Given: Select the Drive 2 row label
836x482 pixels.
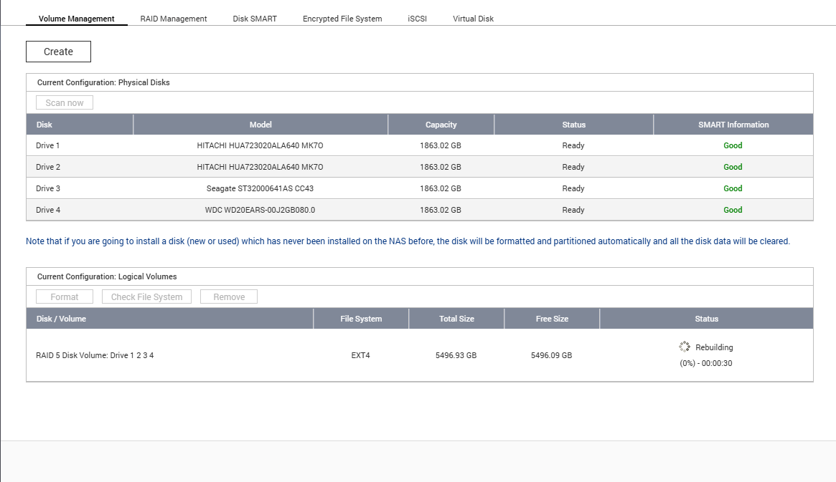Looking at the screenshot, I should 48,167.
